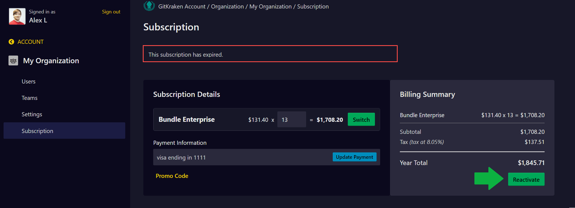This screenshot has height=208, width=575.
Task: Open My Organization in the breadcrumb
Action: tap(271, 7)
